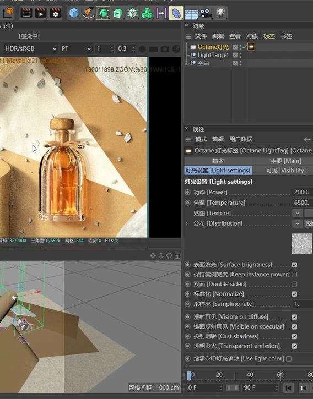313x399 pixels.
Task: Switch to the 基本 tab
Action: [x=218, y=161]
